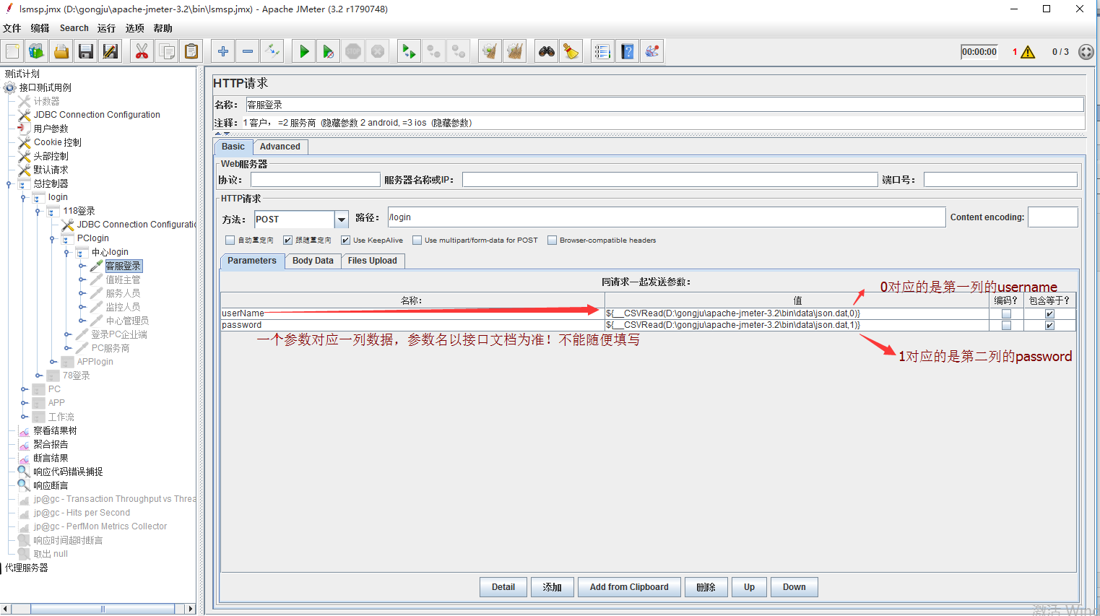Select 察看结果树 in the tree
Image resolution: width=1100 pixels, height=616 pixels.
pyautogui.click(x=55, y=430)
